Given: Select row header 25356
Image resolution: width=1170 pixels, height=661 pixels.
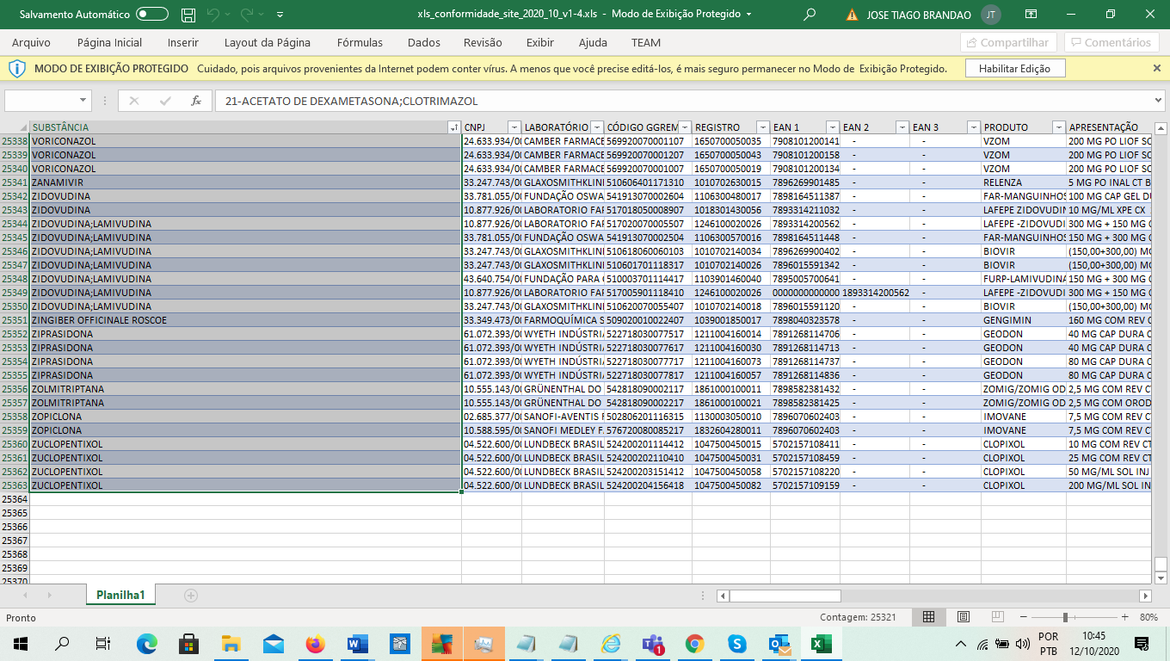Looking at the screenshot, I should 15,389.
